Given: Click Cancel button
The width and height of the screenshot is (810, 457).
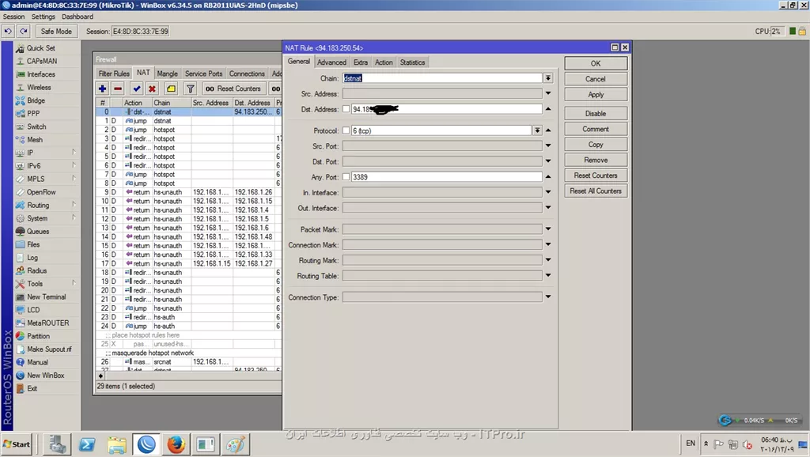Looking at the screenshot, I should click(596, 79).
